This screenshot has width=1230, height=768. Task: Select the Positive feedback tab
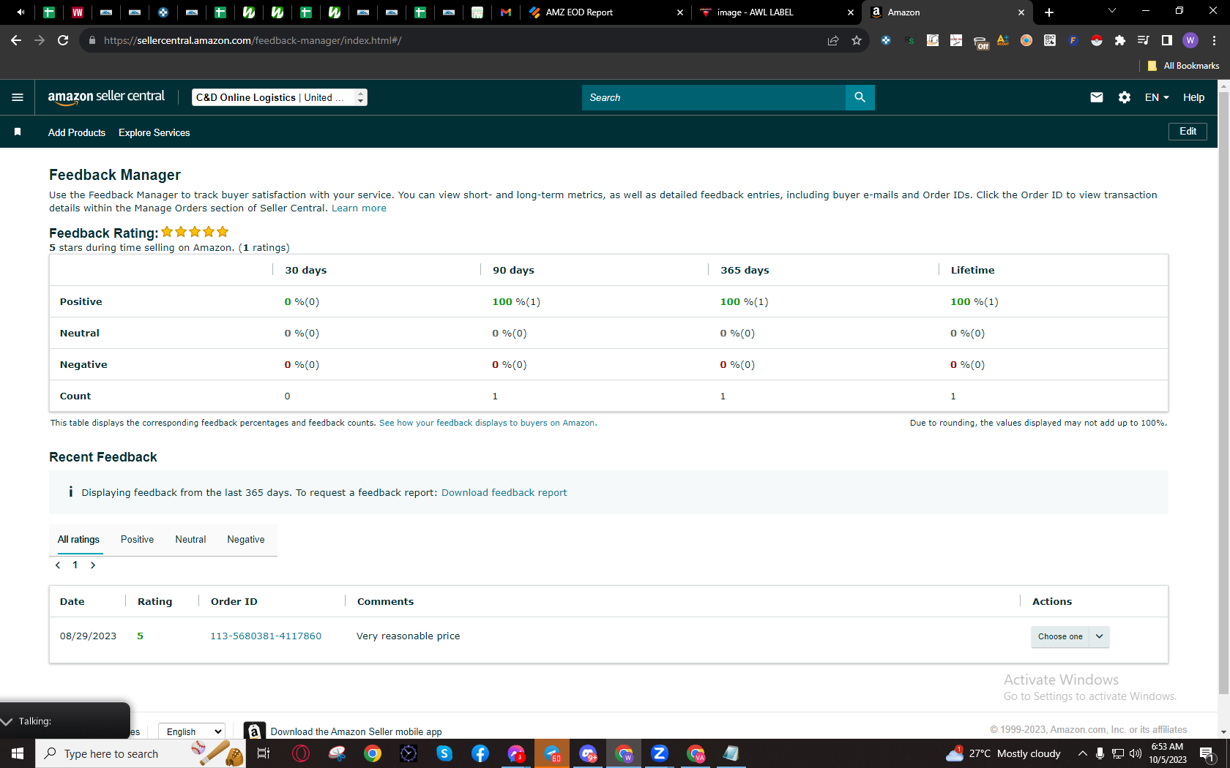tap(137, 540)
